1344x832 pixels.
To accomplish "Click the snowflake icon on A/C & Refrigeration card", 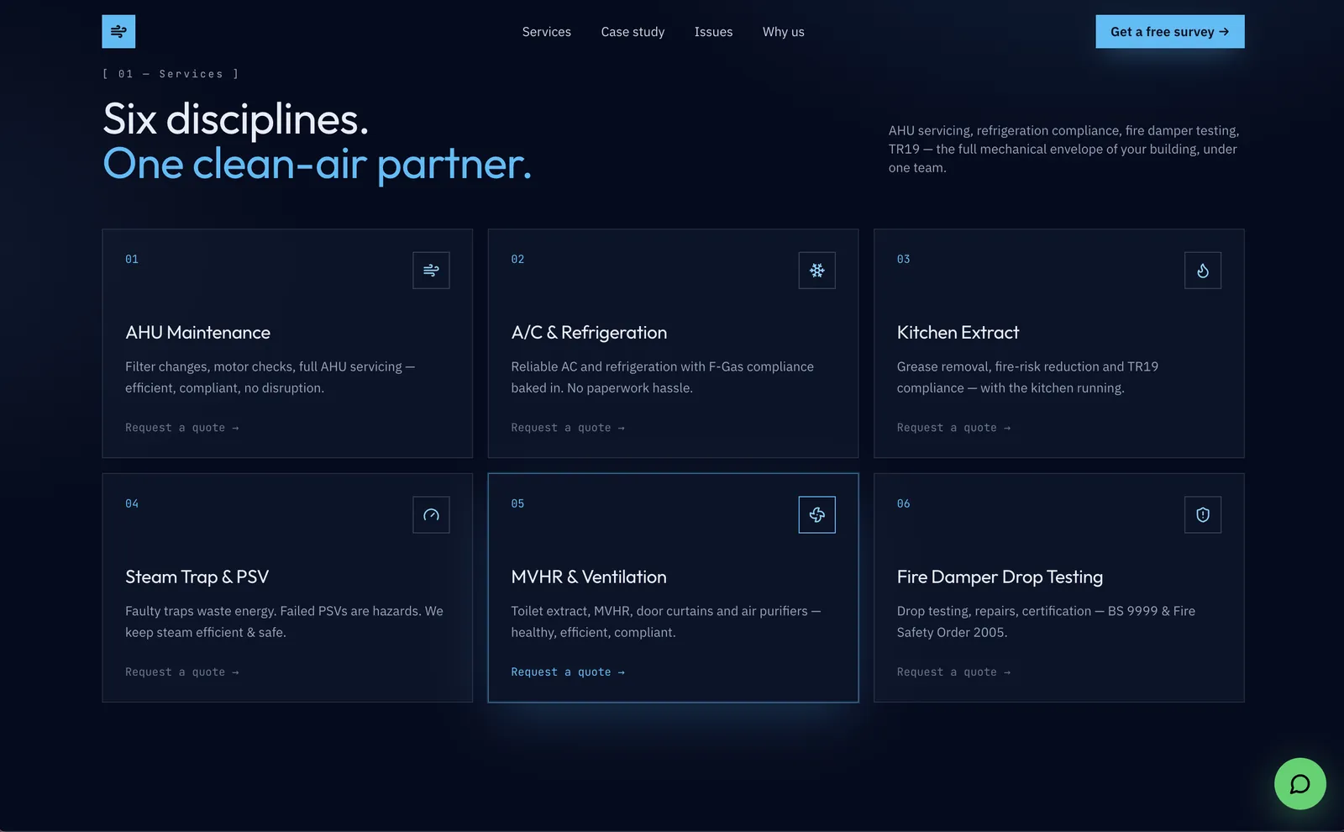I will (x=816, y=271).
